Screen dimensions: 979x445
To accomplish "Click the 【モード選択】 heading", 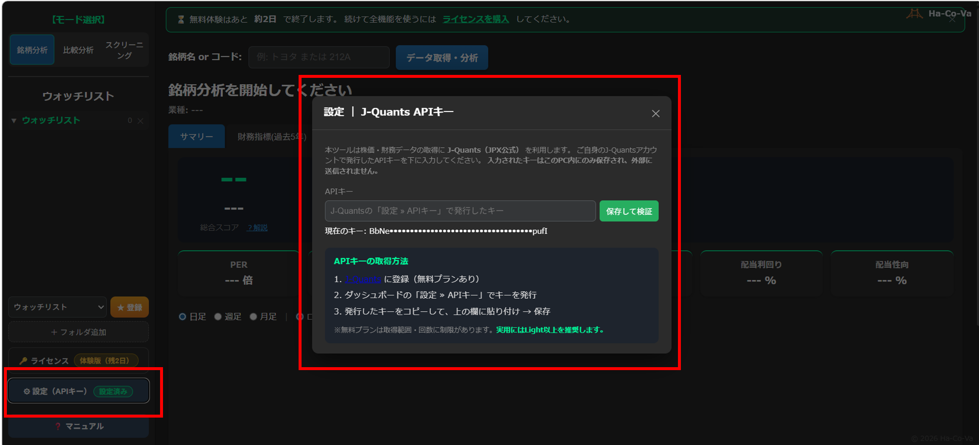I will [x=78, y=20].
